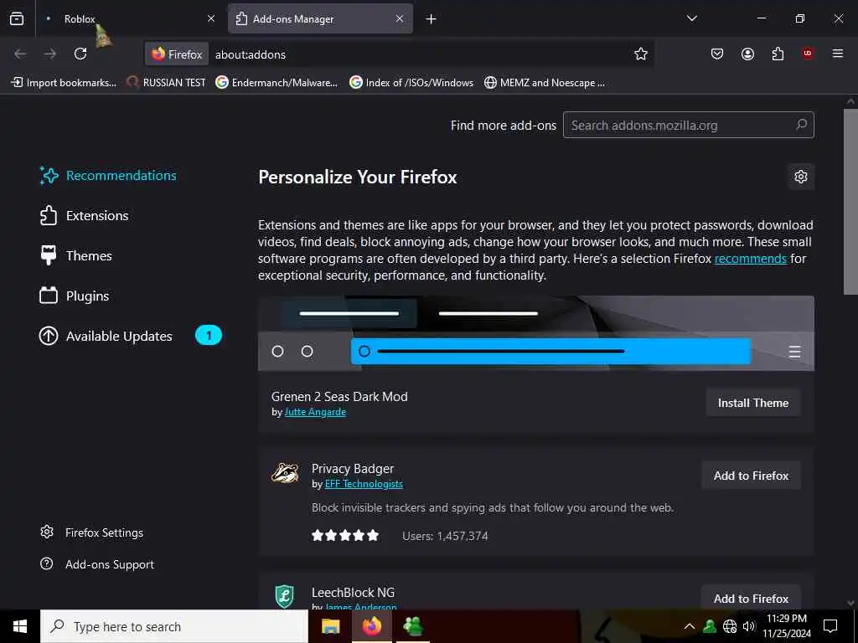Open Available Updates in the sidebar
Screen dimensions: 858x643
click(x=106, y=336)
